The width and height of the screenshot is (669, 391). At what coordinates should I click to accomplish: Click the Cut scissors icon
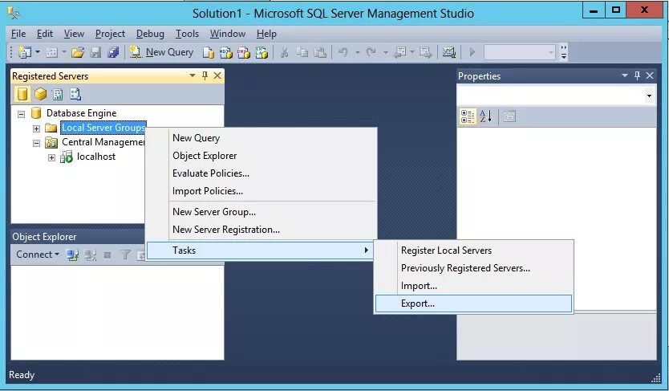point(284,52)
